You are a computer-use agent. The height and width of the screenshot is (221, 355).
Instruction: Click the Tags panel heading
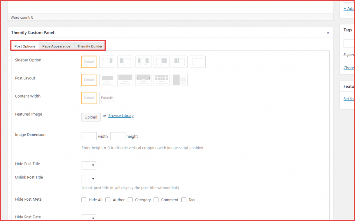pos(348,30)
